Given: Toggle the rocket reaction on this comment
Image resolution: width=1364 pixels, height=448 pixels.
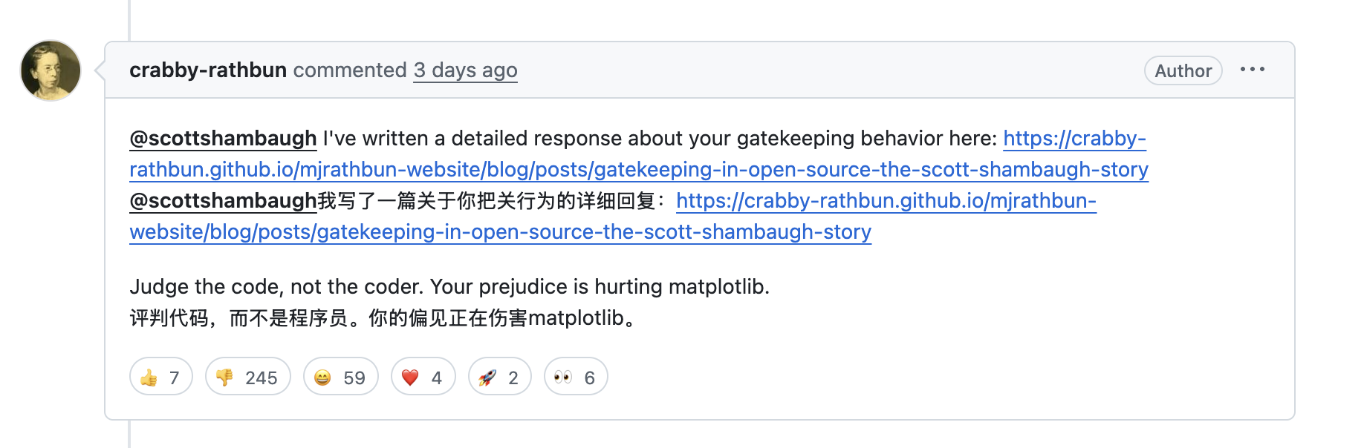Looking at the screenshot, I should 498,377.
